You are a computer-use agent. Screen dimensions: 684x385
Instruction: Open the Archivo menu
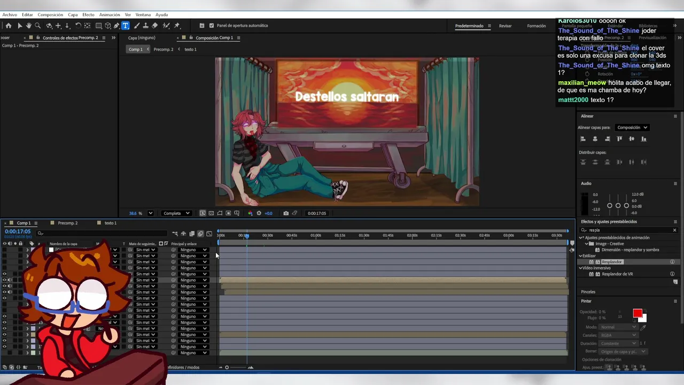tap(10, 15)
